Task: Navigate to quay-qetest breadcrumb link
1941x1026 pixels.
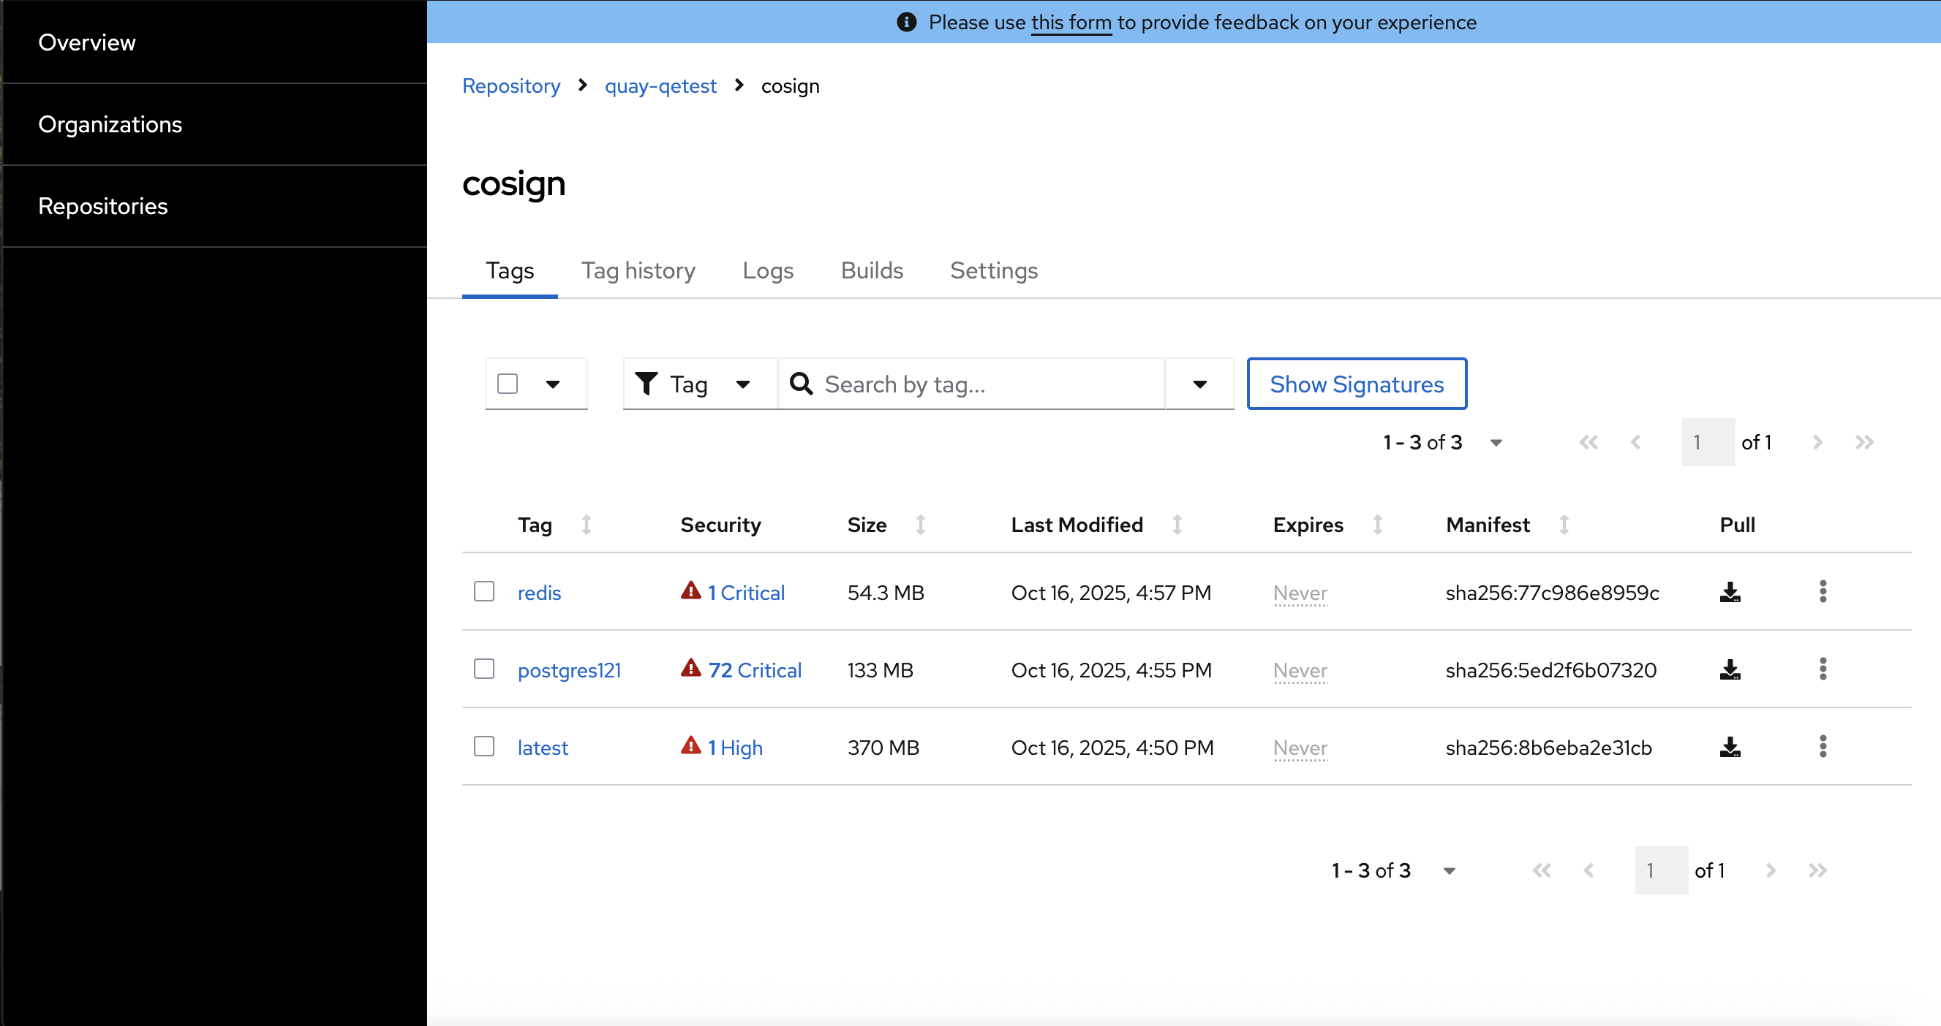Action: point(660,86)
